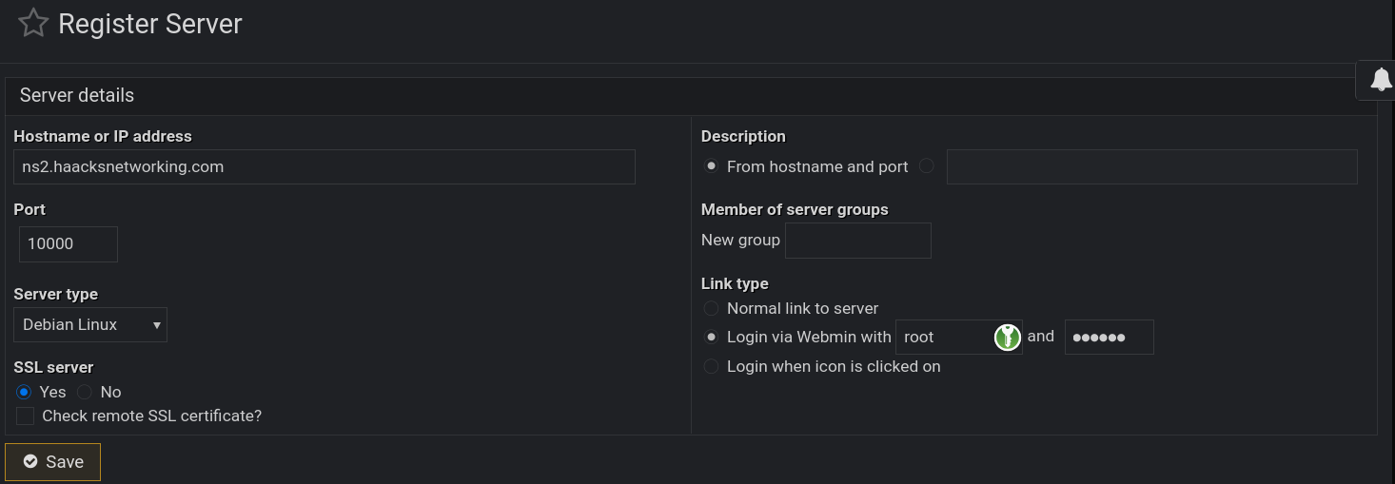Click the custom description text field
The image size is (1395, 484).
pyautogui.click(x=1151, y=166)
